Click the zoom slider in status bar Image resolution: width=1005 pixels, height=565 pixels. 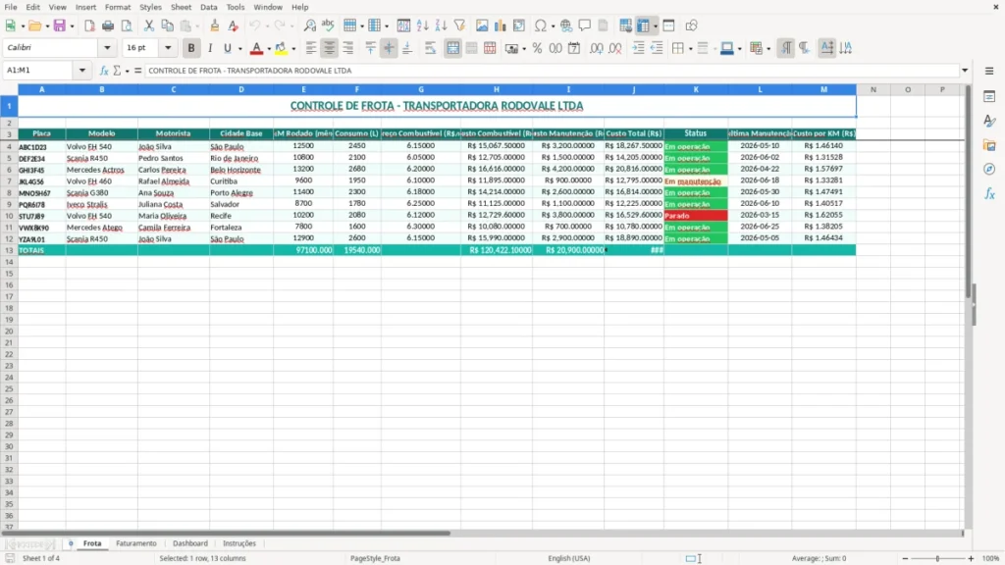937,558
